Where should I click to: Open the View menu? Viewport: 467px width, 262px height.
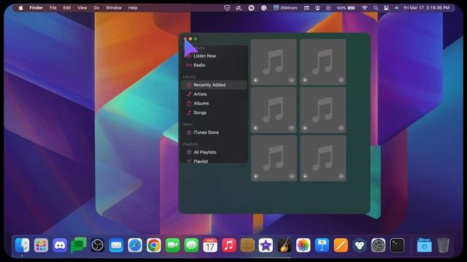[x=82, y=8]
